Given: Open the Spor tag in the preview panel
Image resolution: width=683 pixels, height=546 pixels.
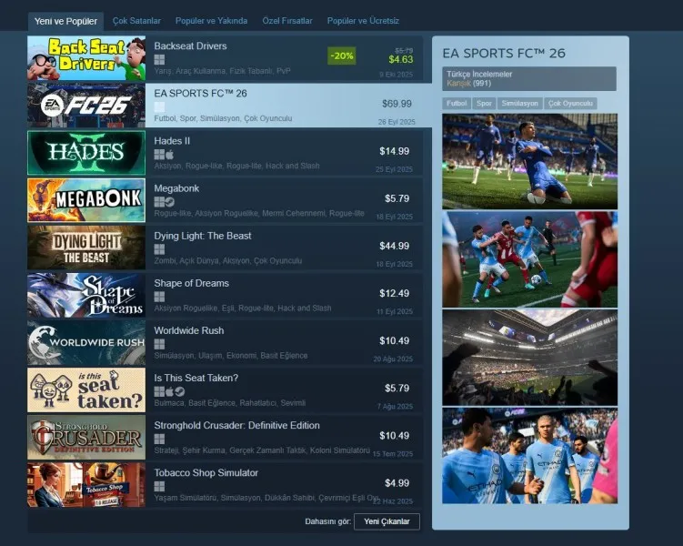Looking at the screenshot, I should tap(484, 103).
